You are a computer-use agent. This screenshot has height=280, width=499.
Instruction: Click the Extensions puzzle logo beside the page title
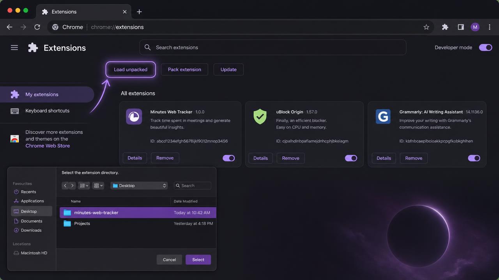click(33, 47)
